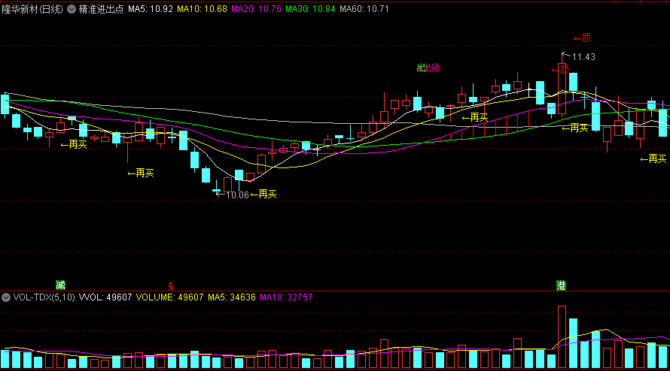
Task: Click the MA30: 10.84 legend
Action: click(310, 9)
